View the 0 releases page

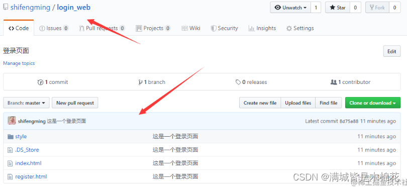[251, 82]
